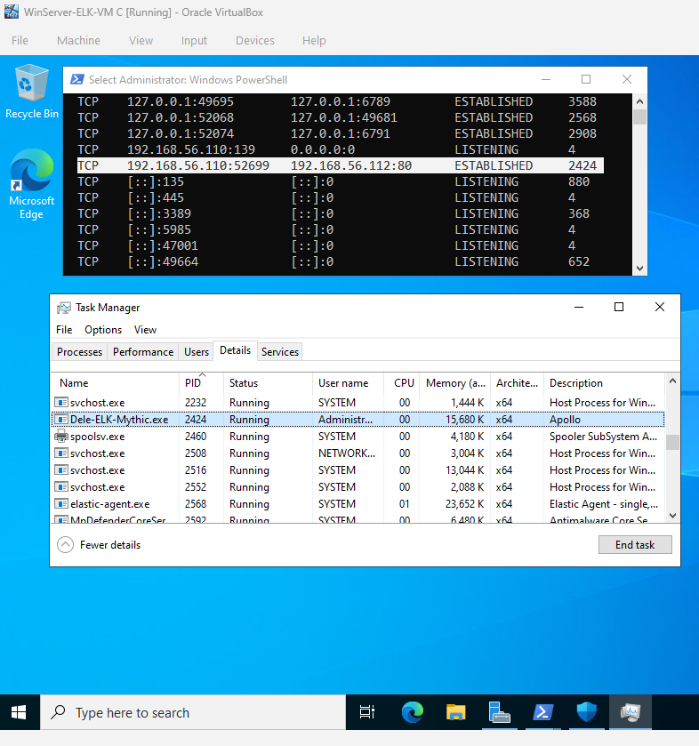Open the VirtualBox Machine menu

78,40
